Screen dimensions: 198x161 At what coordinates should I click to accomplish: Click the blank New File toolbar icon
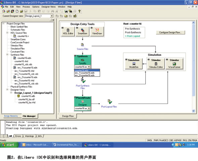point(17,11)
